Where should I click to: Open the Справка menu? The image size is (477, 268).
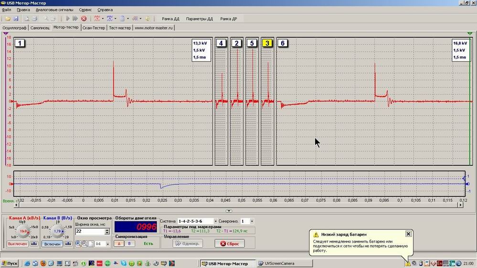(x=105, y=10)
